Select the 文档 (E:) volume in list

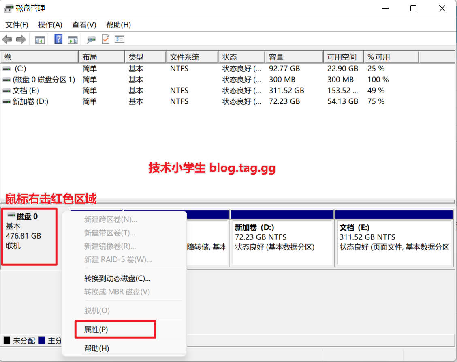point(26,90)
